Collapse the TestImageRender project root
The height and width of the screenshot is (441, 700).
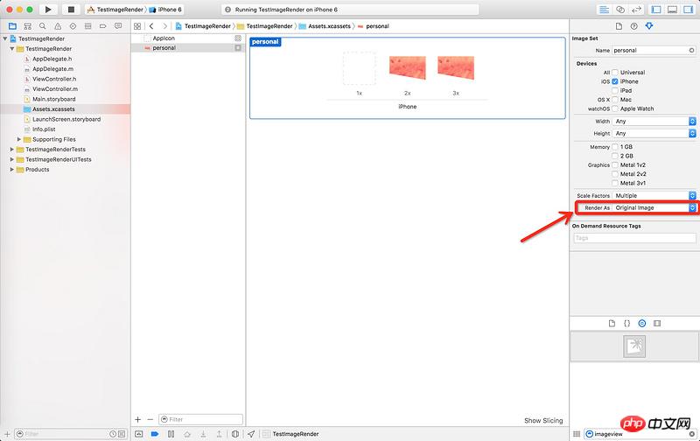coord(5,38)
